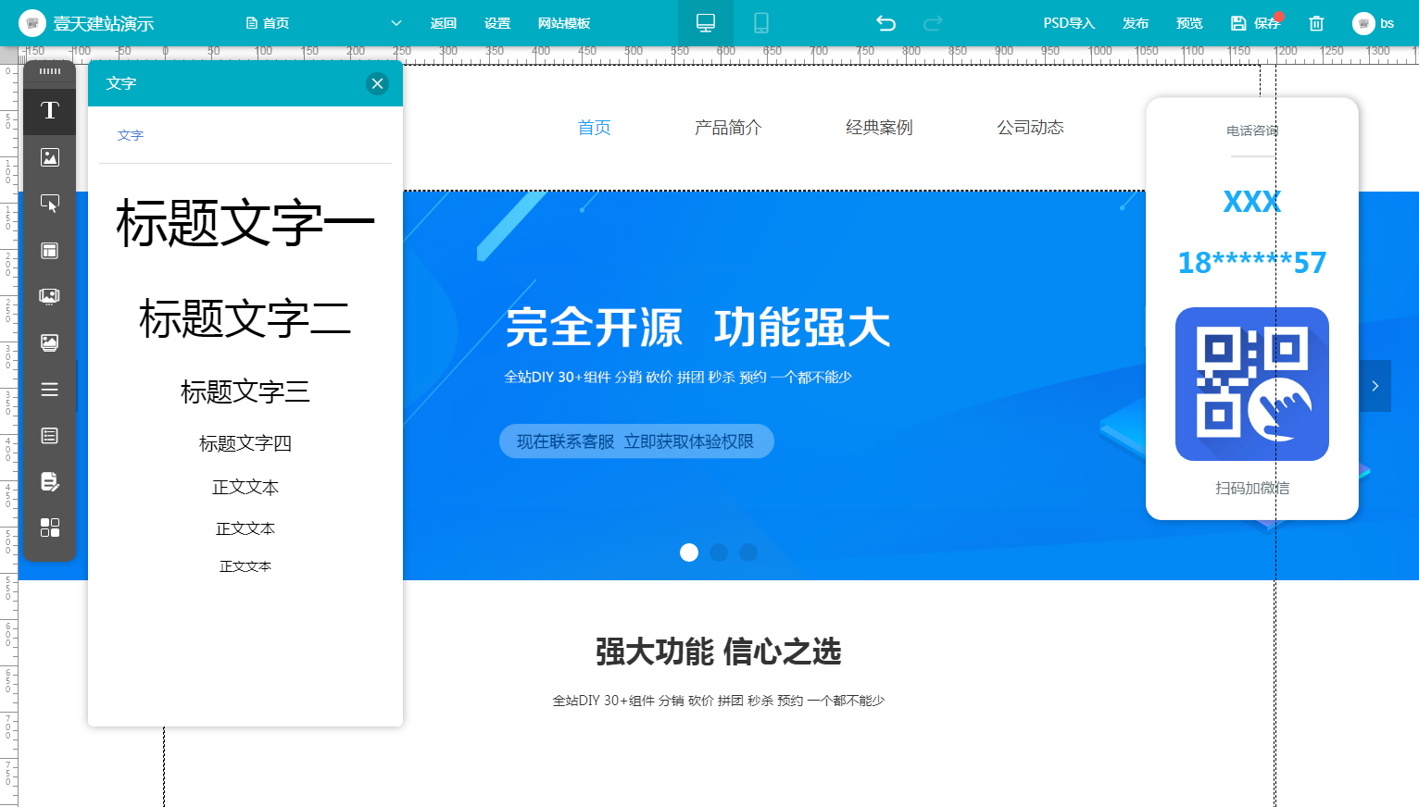
Task: Click 公司动态 navigation link
Action: (1030, 128)
